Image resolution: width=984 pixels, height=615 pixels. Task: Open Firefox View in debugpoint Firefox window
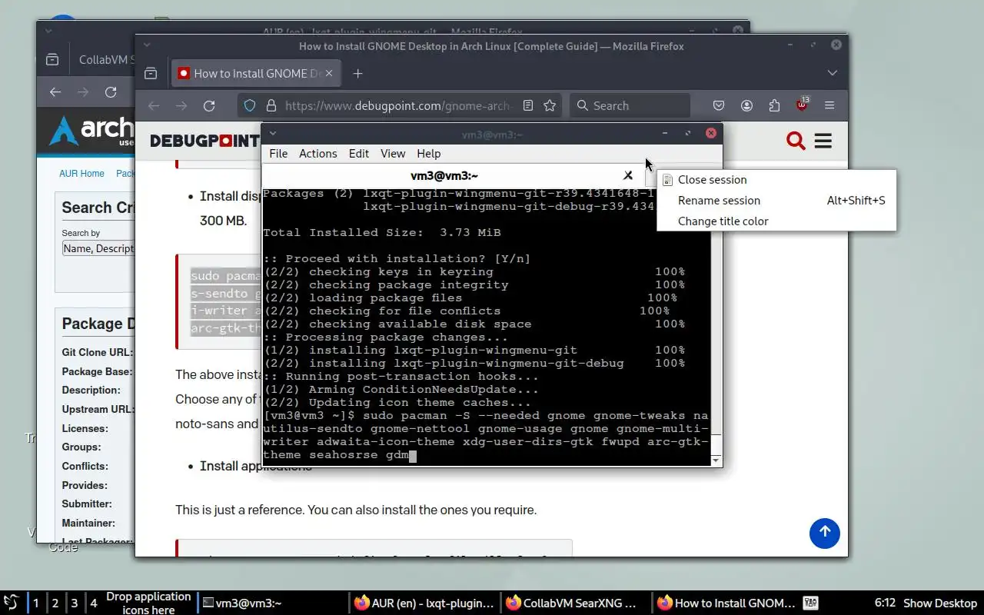tap(151, 73)
